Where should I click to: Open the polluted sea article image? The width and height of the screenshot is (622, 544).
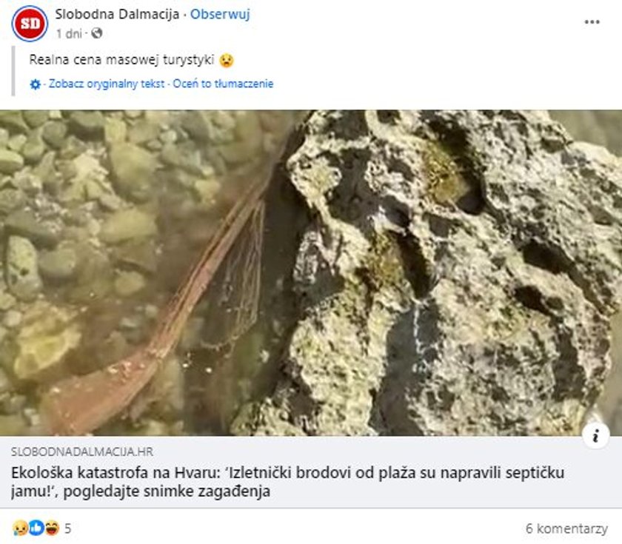(311, 273)
